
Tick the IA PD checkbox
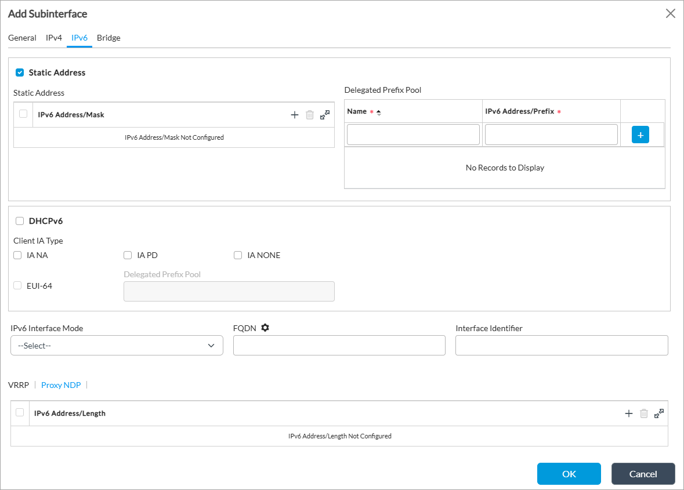point(128,255)
